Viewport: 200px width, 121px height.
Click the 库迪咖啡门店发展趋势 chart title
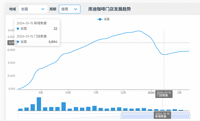(x=109, y=9)
